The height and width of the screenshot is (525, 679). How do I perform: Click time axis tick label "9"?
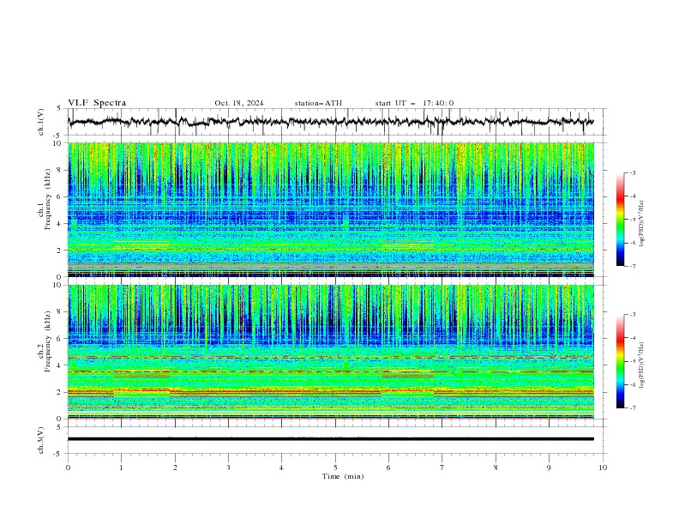[549, 468]
